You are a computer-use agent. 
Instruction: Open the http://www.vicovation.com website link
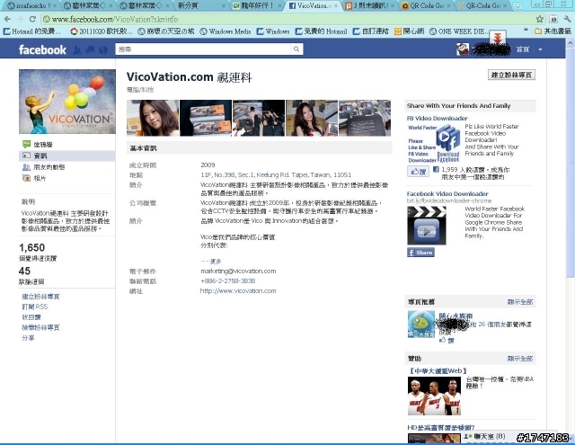click(x=238, y=291)
